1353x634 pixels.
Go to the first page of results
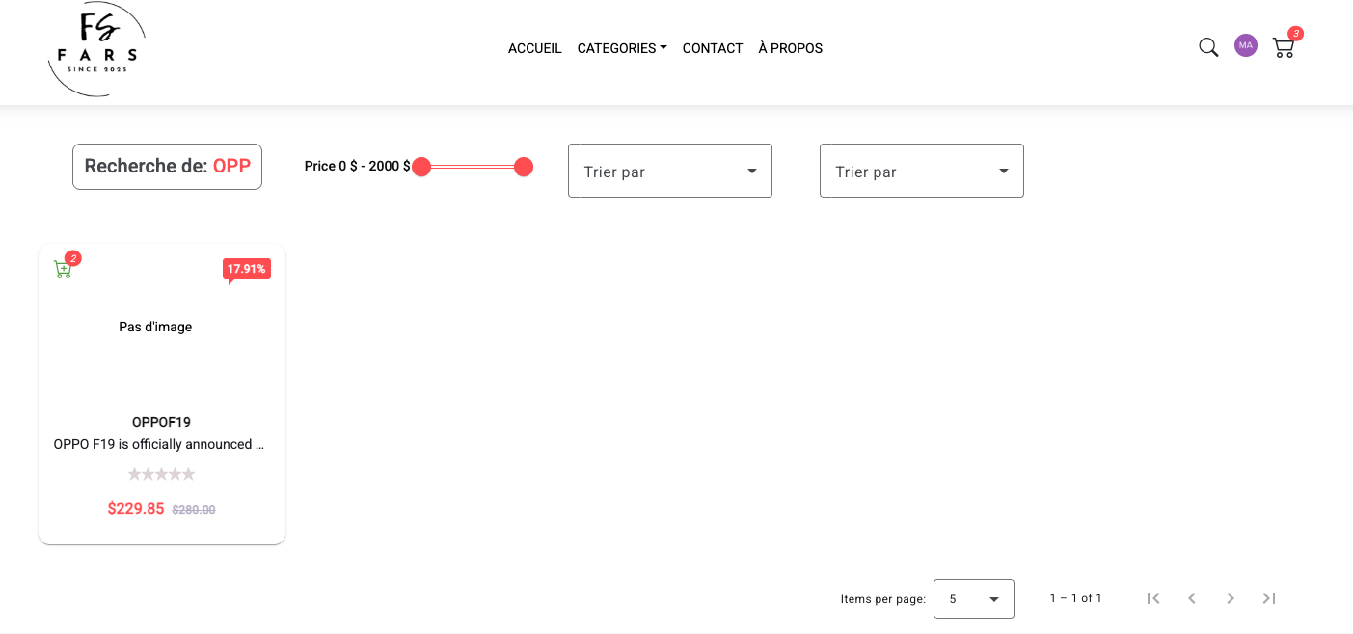pos(1152,598)
